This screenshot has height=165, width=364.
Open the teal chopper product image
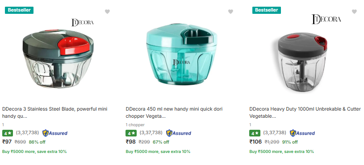pos(182,54)
